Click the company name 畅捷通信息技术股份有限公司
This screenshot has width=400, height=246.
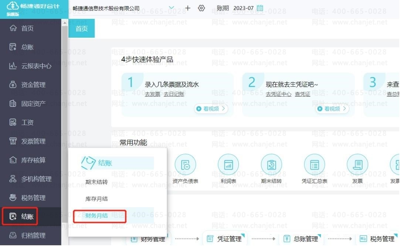click(106, 9)
